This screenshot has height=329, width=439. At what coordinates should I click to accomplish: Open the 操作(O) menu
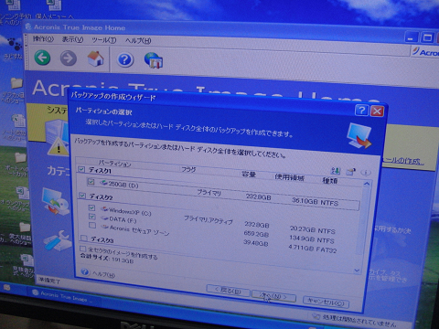(x=43, y=39)
